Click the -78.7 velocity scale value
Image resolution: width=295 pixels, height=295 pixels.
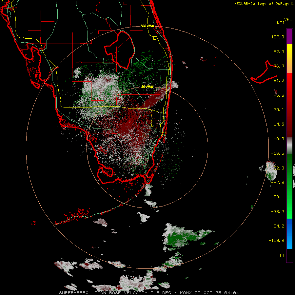[278, 212]
